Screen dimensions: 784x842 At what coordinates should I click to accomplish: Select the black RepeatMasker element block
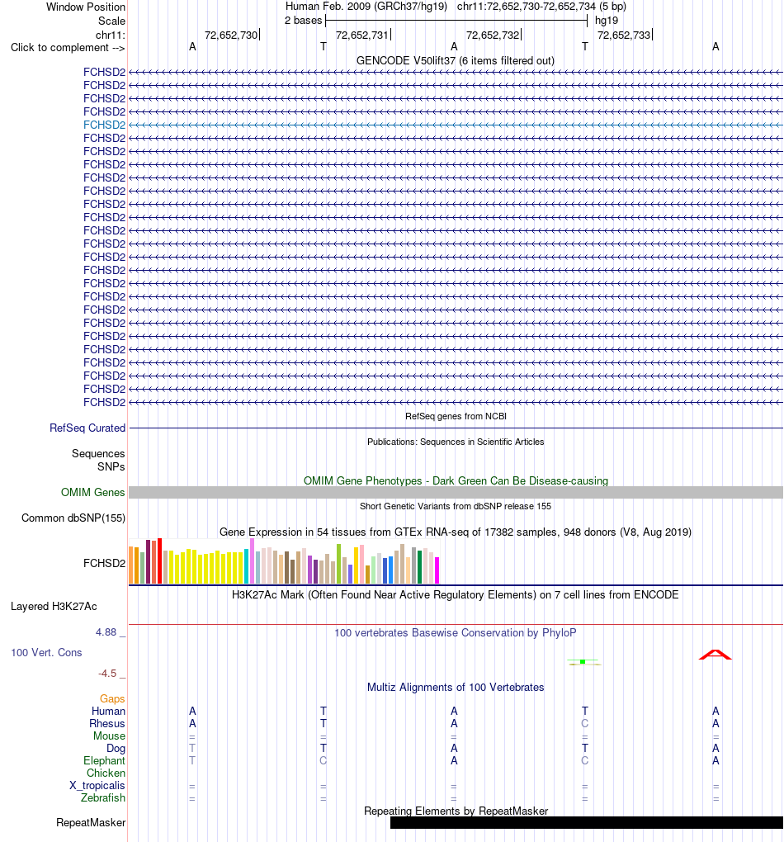pyautogui.click(x=587, y=823)
